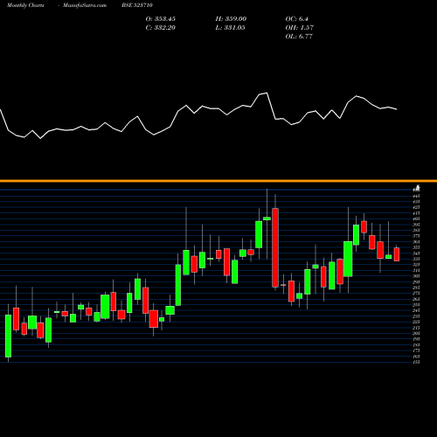Click the low value "L: 331.05"
The image size is (437, 437).
coord(230,28)
